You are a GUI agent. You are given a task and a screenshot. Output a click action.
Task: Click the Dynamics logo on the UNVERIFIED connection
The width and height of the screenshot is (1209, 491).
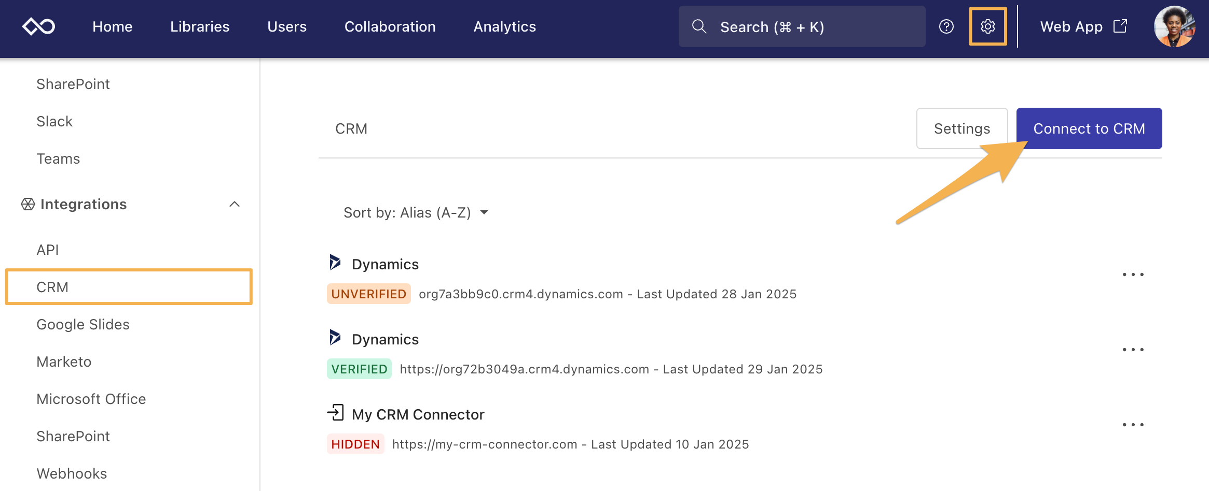(335, 263)
